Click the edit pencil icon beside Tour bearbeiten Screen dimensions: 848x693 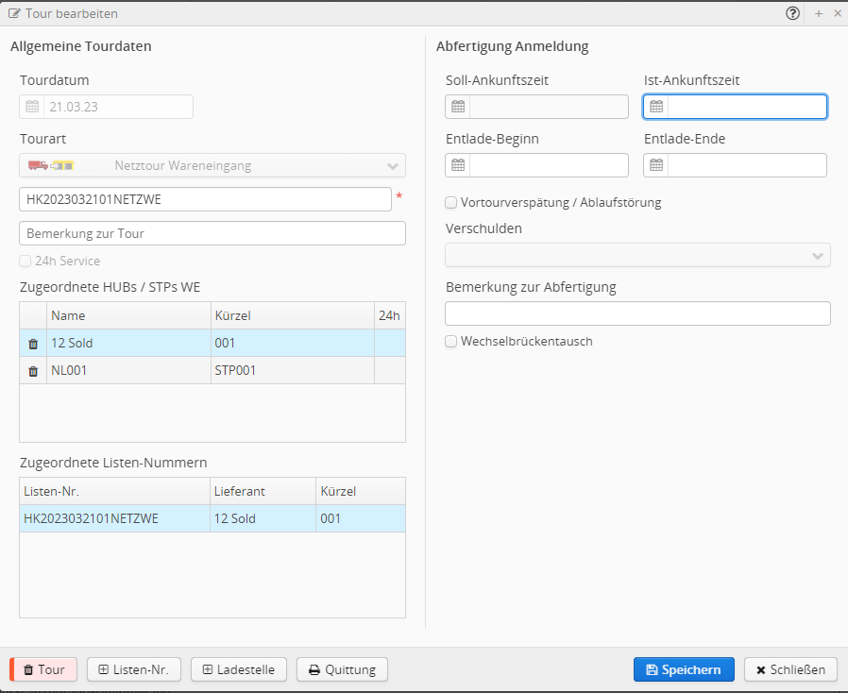pyautogui.click(x=14, y=13)
